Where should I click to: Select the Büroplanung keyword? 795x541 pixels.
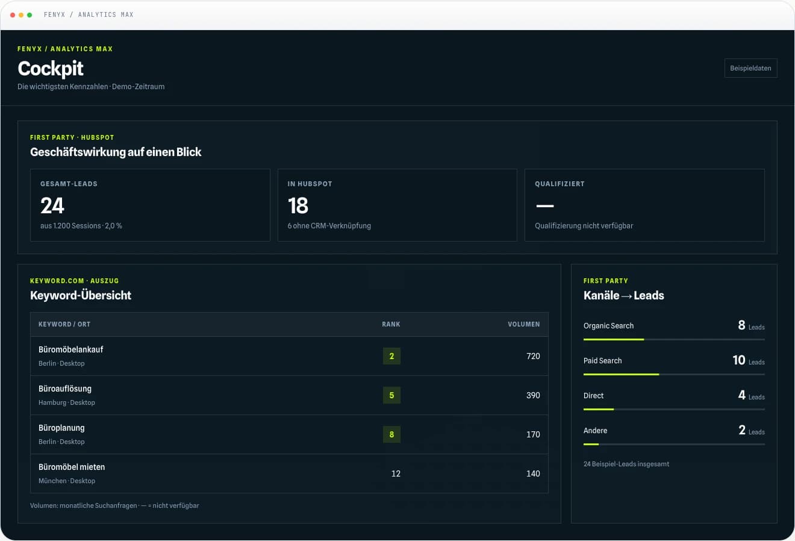tap(61, 428)
